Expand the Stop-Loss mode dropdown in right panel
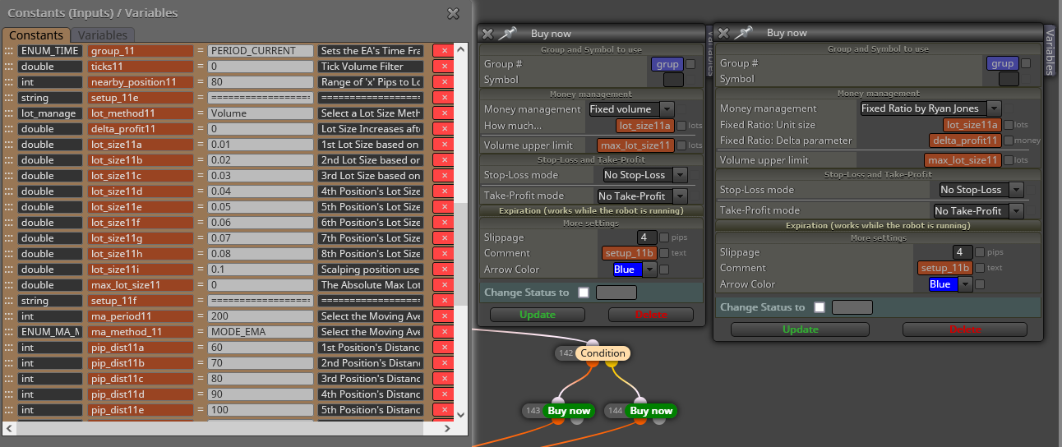This screenshot has width=1062, height=447. pos(981,190)
